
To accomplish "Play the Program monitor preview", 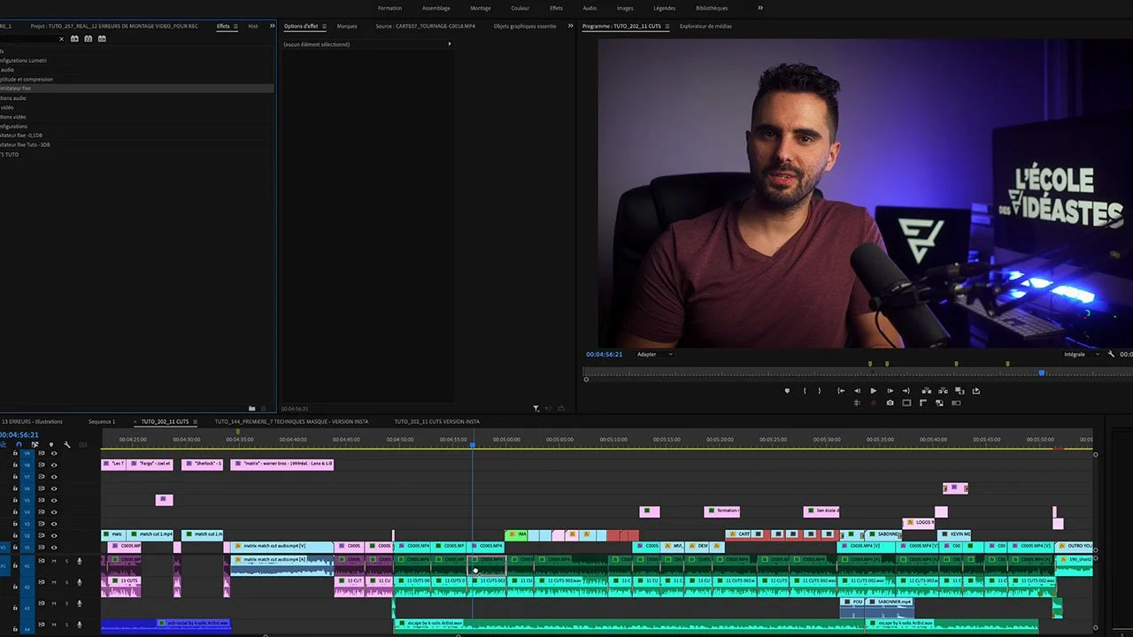I will (x=874, y=390).
